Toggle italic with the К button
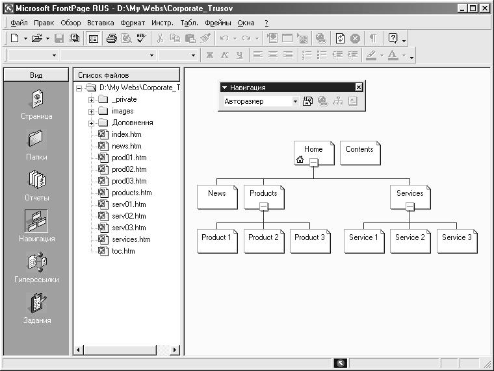 click(225, 55)
